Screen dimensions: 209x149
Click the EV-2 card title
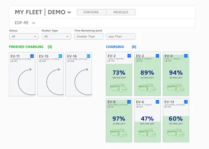tap(112, 56)
